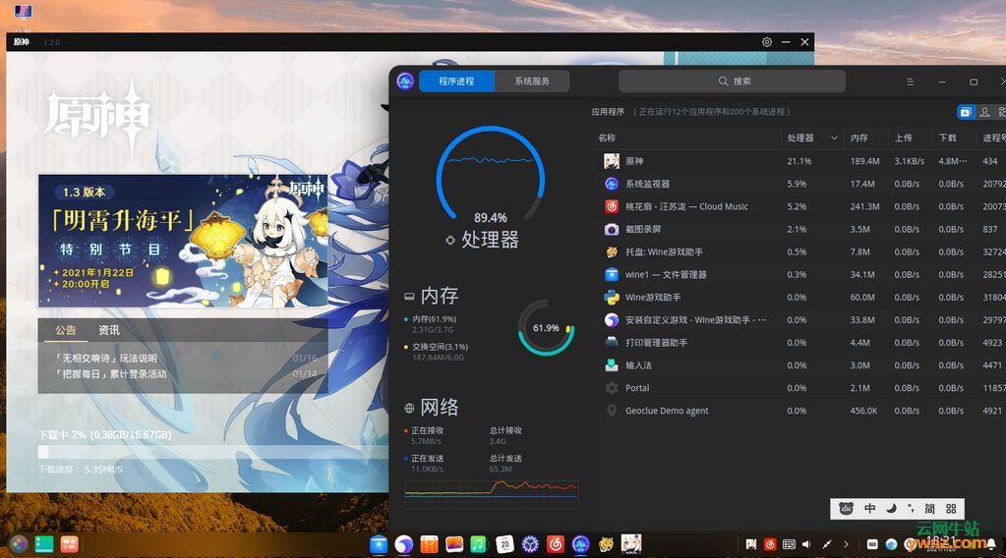Viewport: 1006px width, 558px height.
Task: Select the 输入法 process icon
Action: coord(612,365)
